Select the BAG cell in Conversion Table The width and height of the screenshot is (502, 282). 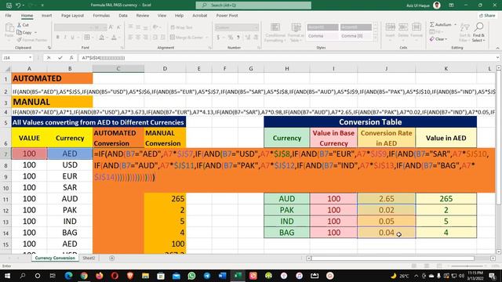(286, 233)
